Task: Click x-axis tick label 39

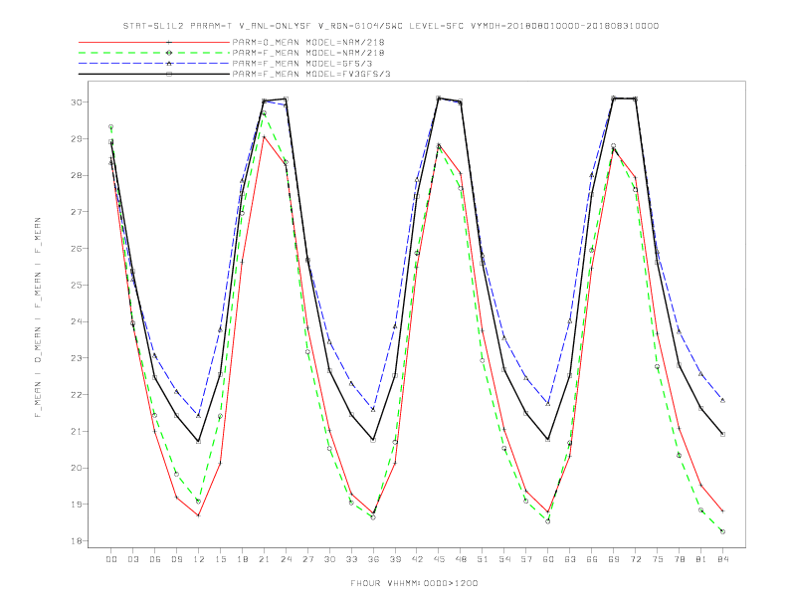Action: coord(395,559)
